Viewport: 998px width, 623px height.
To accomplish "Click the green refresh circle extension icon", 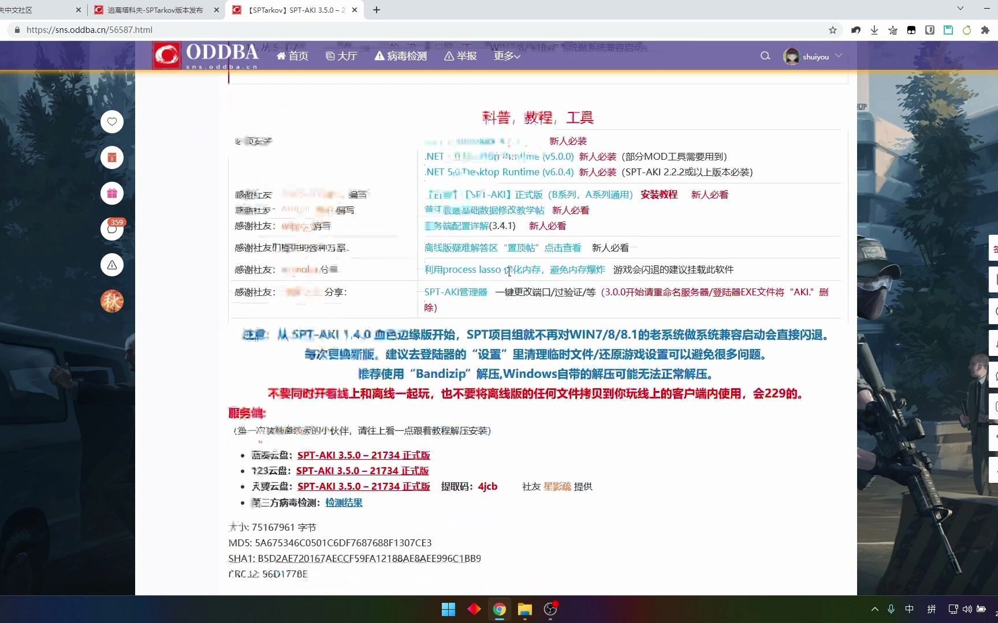I will tap(967, 30).
